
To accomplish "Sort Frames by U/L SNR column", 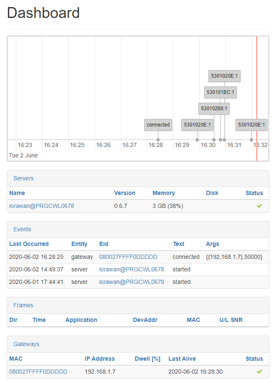I will (231, 320).
